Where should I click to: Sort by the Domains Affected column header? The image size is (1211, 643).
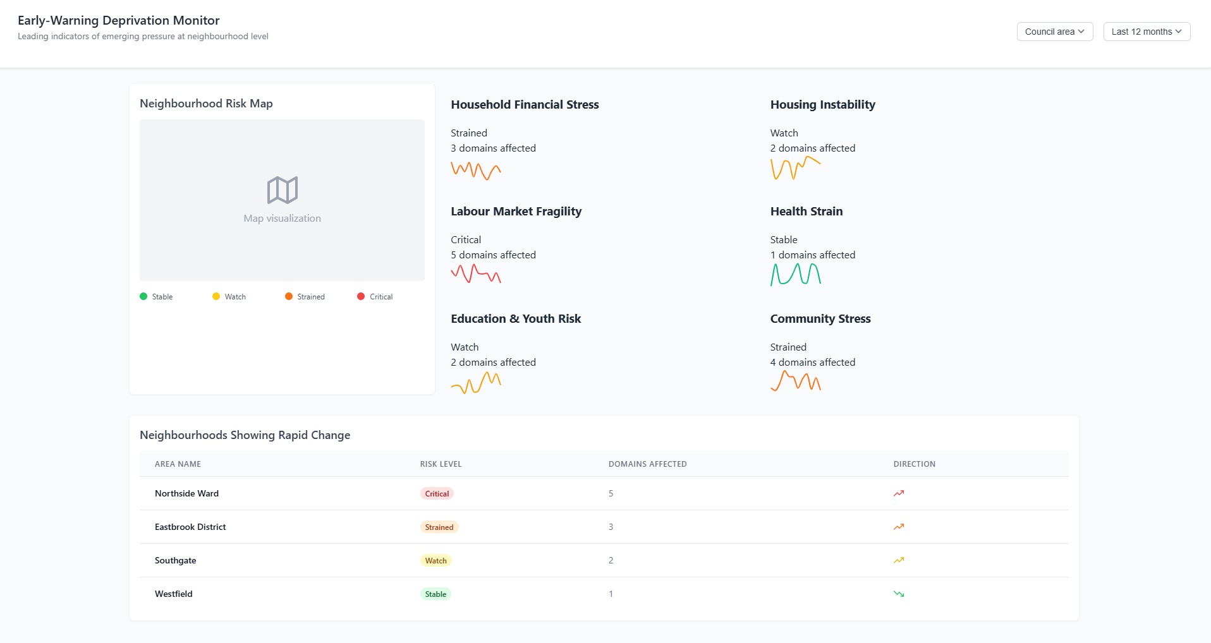pyautogui.click(x=647, y=464)
